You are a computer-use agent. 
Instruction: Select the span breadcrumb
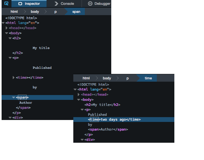click(76, 12)
